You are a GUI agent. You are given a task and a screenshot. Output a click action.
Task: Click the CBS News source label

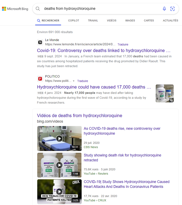[x=91, y=147]
